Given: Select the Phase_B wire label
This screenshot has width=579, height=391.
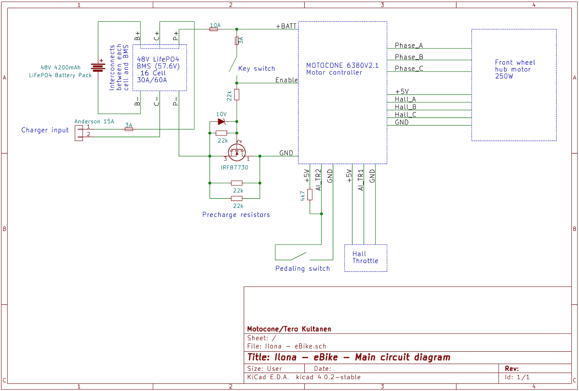Looking at the screenshot, I should tap(409, 57).
